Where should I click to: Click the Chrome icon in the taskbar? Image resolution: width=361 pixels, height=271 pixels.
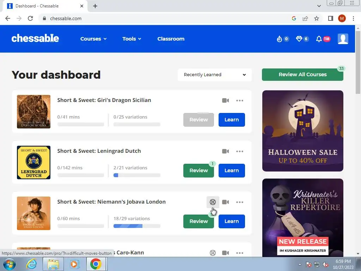coord(96,264)
